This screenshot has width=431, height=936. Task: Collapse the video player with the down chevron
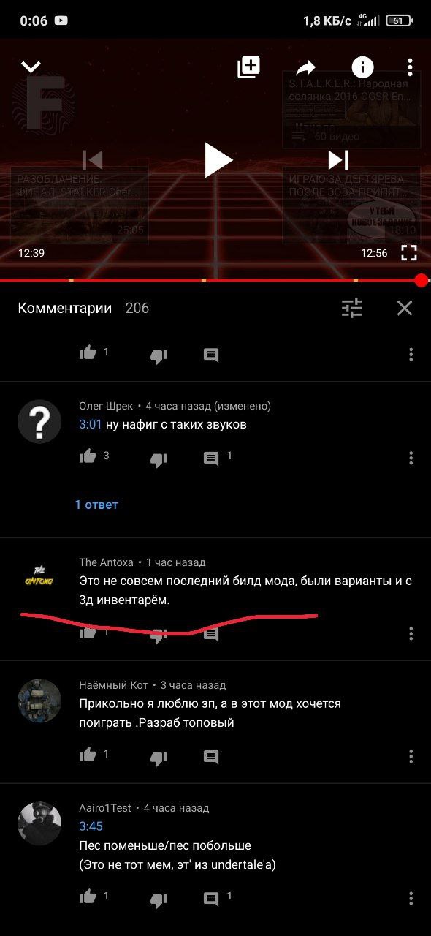pos(31,67)
